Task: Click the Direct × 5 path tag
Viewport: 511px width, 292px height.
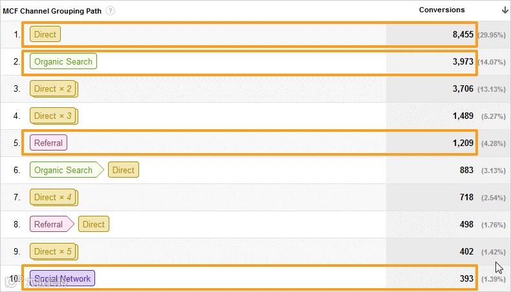Action: [x=54, y=252]
